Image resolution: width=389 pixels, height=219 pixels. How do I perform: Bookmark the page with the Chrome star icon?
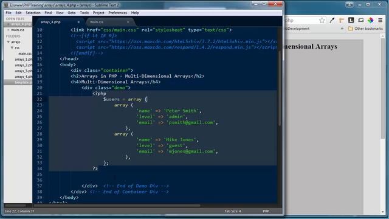point(322,20)
